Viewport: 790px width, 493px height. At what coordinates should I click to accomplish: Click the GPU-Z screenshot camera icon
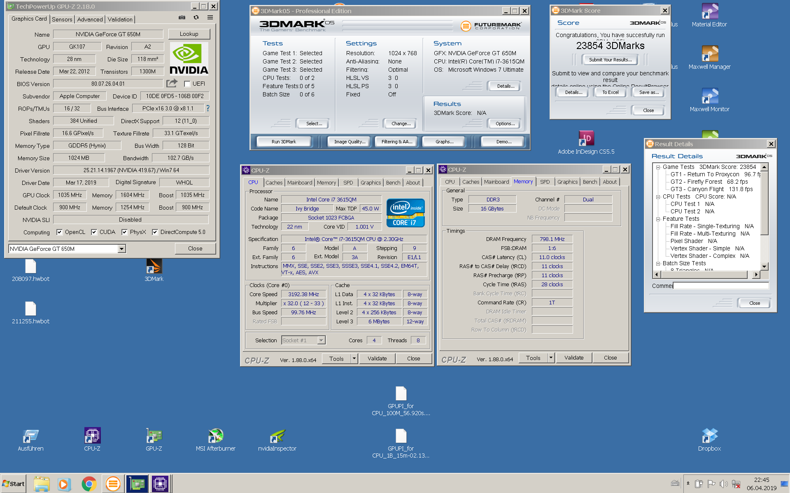[182, 18]
